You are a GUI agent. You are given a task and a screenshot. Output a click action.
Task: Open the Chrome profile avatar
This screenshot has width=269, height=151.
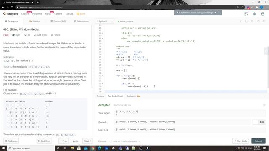[x=261, y=8]
